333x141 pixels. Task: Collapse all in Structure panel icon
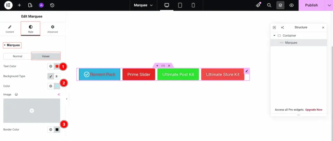point(274,28)
